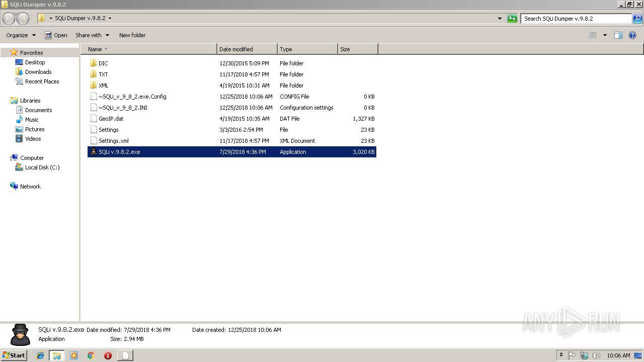Open the Pictures library
This screenshot has height=362, width=644.
coord(35,129)
